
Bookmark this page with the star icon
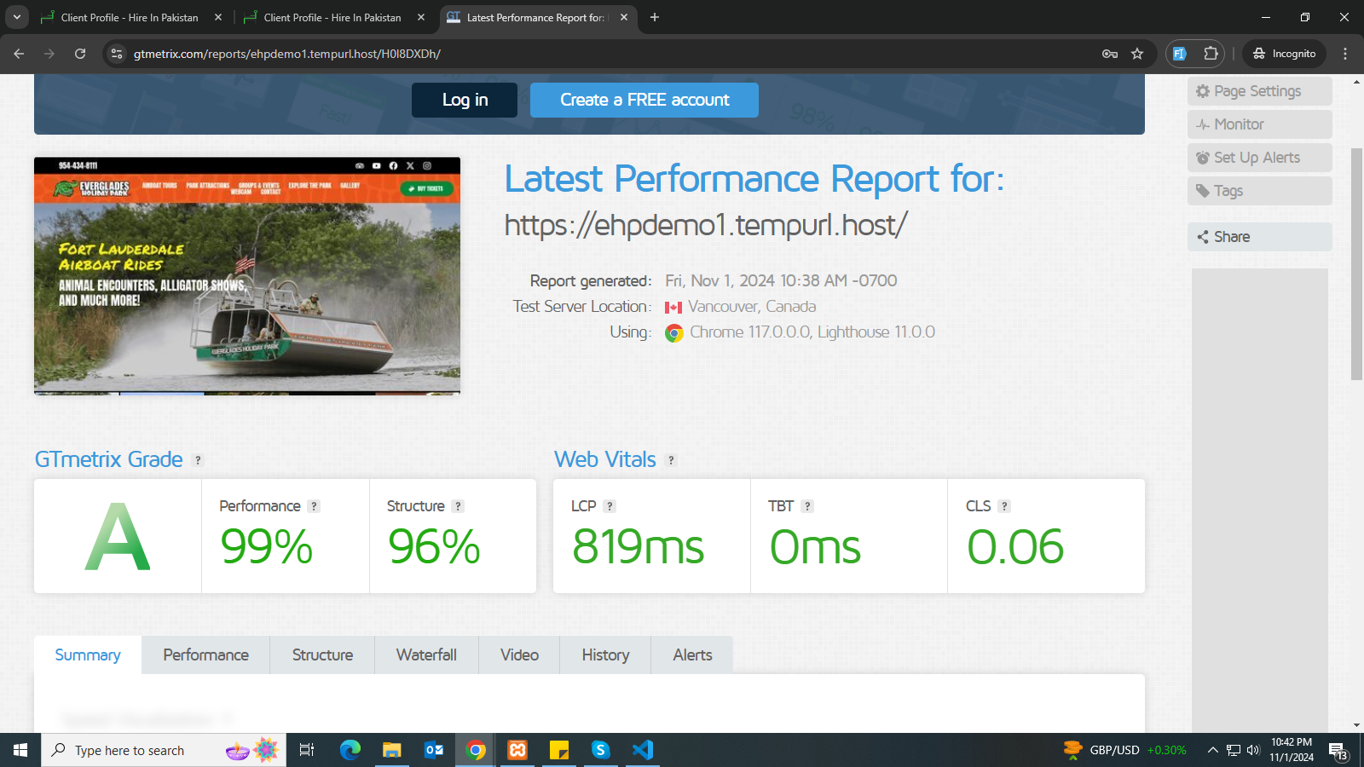(x=1137, y=54)
